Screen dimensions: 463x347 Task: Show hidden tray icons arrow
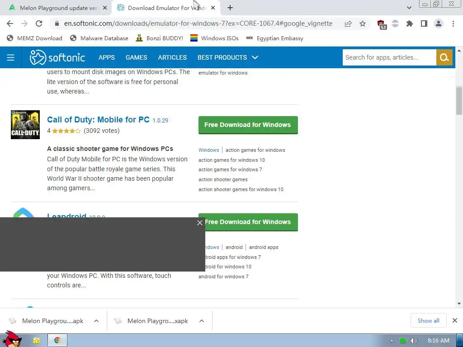tap(392, 341)
